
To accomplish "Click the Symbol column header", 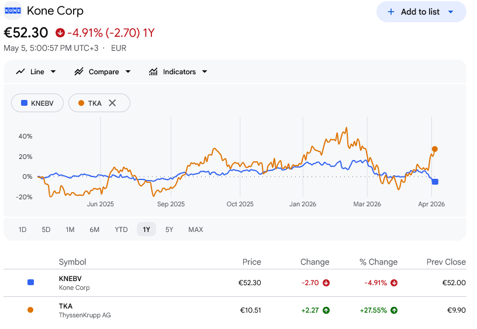I will tap(72, 262).
